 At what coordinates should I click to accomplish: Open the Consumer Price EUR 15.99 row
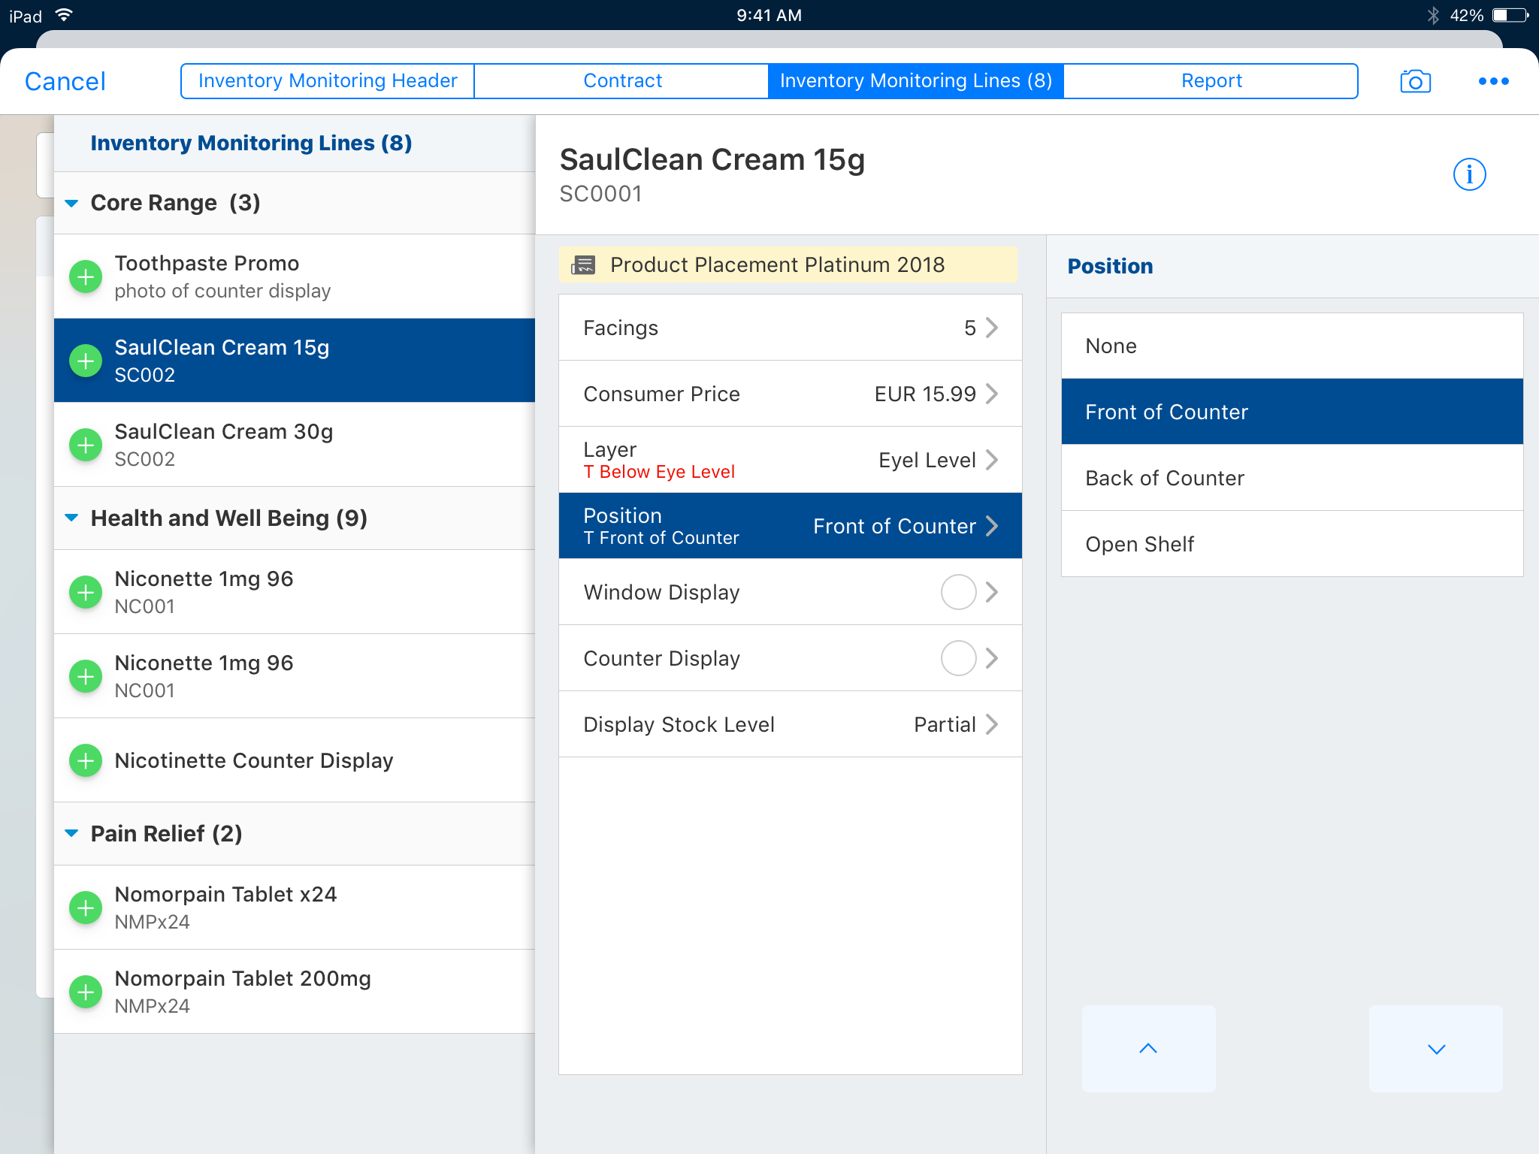[790, 394]
